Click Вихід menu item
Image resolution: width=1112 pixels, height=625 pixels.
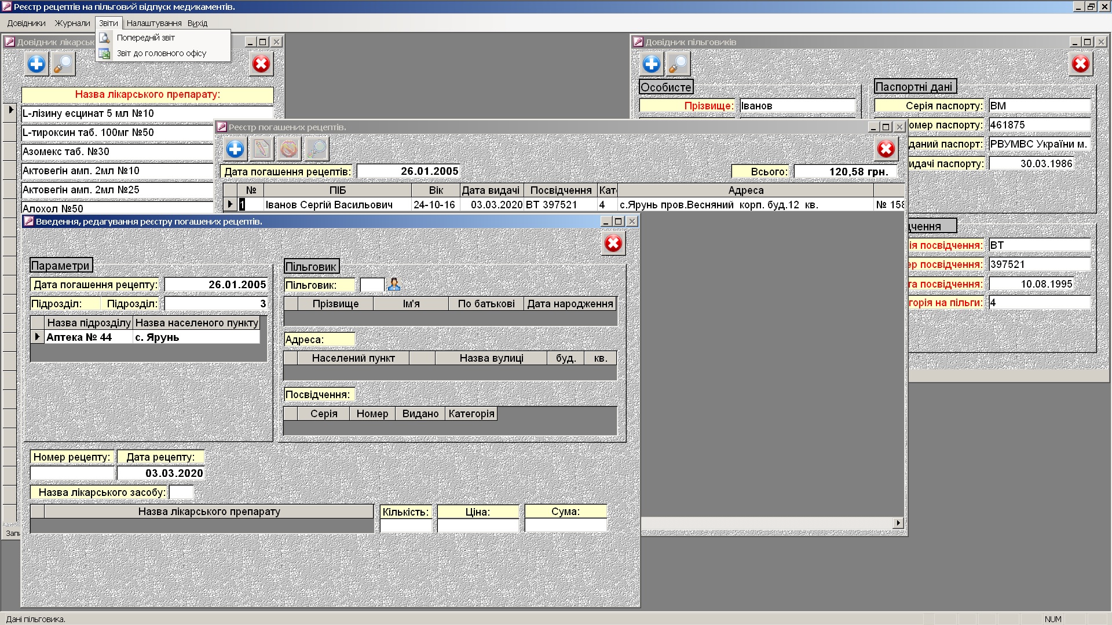197,23
